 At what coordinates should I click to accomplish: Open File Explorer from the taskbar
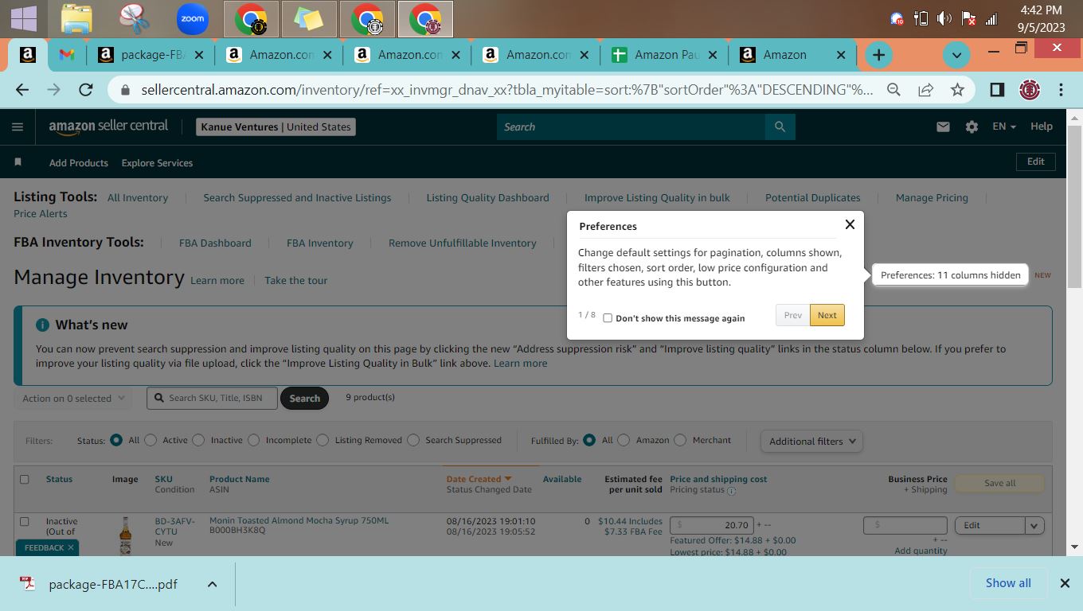click(x=76, y=19)
